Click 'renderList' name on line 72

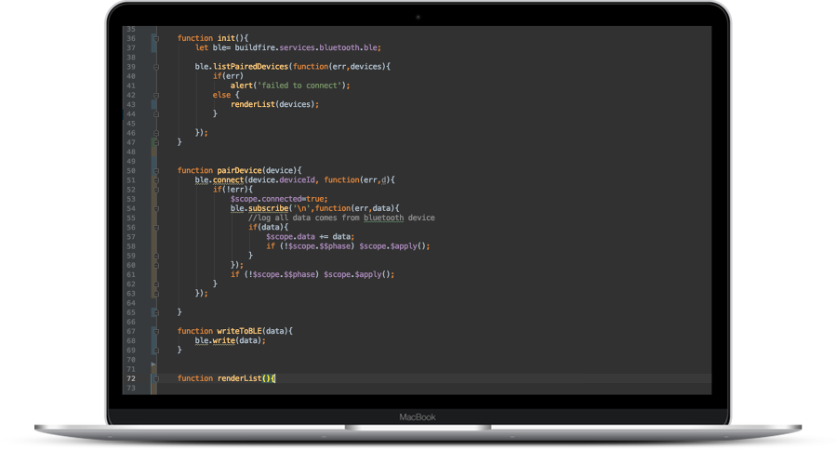click(x=239, y=378)
